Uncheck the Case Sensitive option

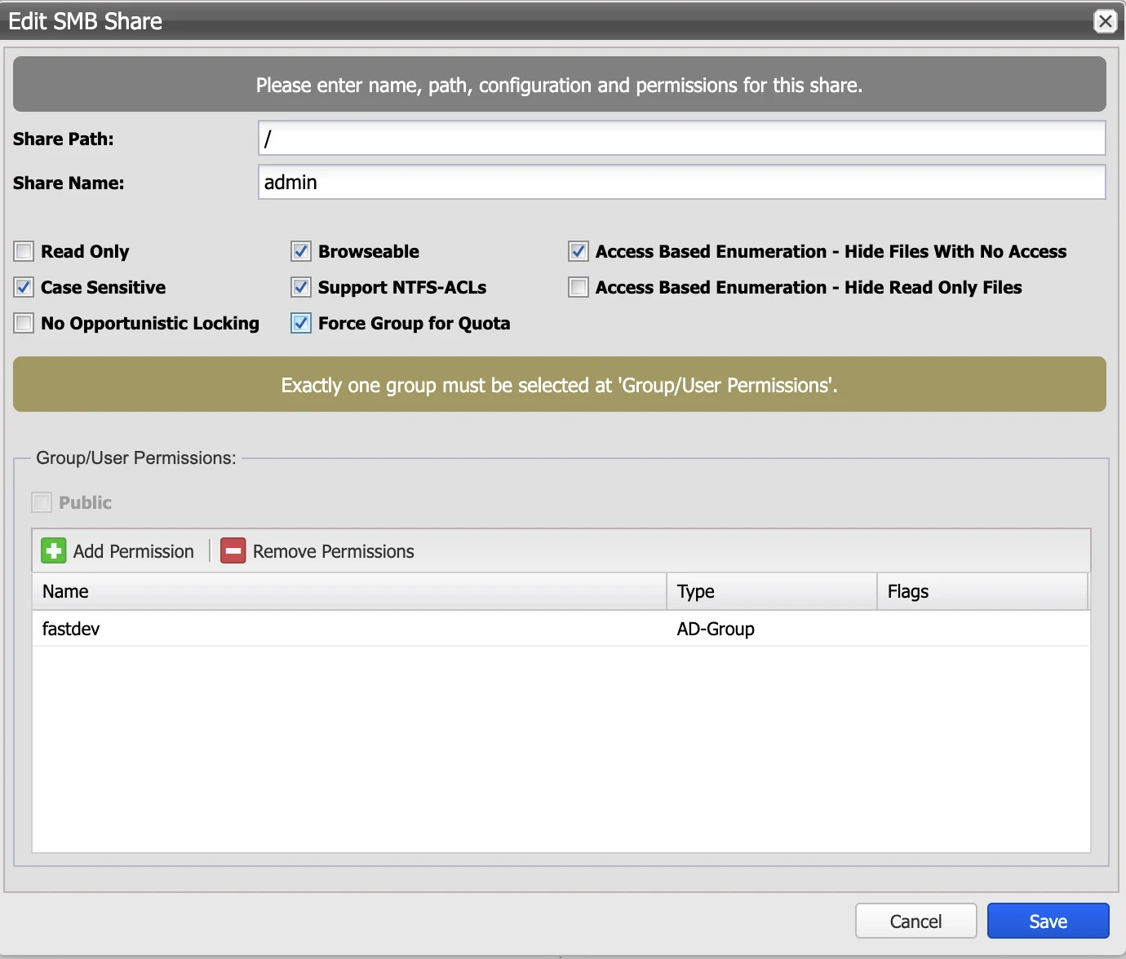tap(24, 287)
